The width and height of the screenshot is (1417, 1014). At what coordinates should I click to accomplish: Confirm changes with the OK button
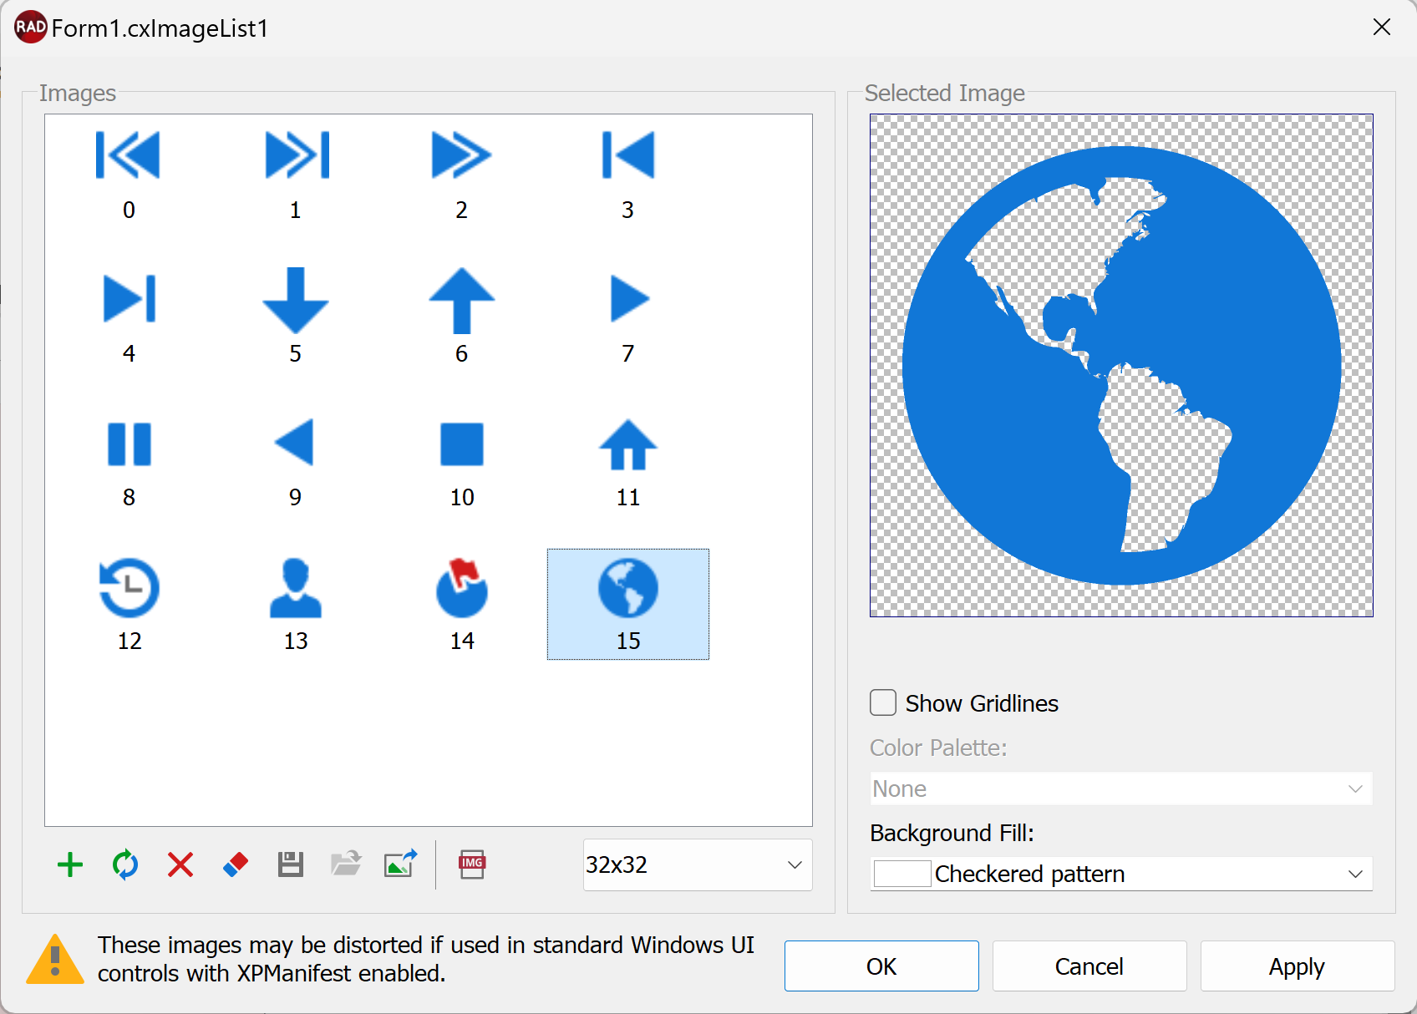(881, 966)
